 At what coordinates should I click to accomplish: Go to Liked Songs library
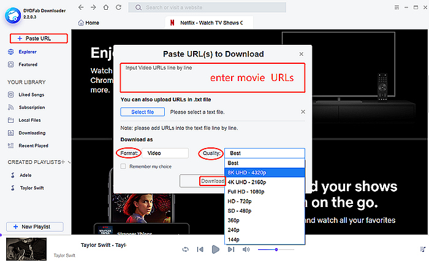click(32, 95)
